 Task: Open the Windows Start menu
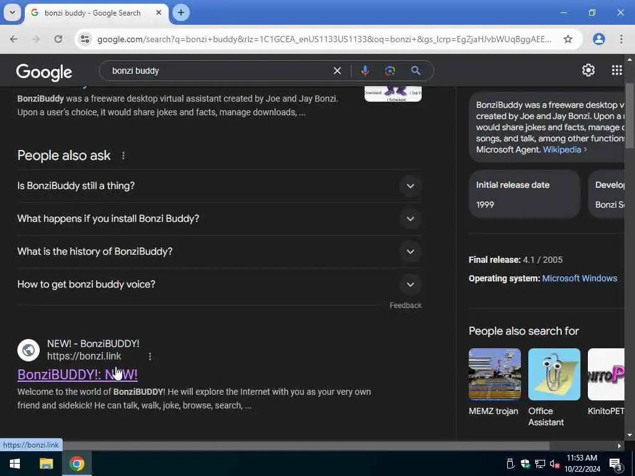pyautogui.click(x=15, y=464)
